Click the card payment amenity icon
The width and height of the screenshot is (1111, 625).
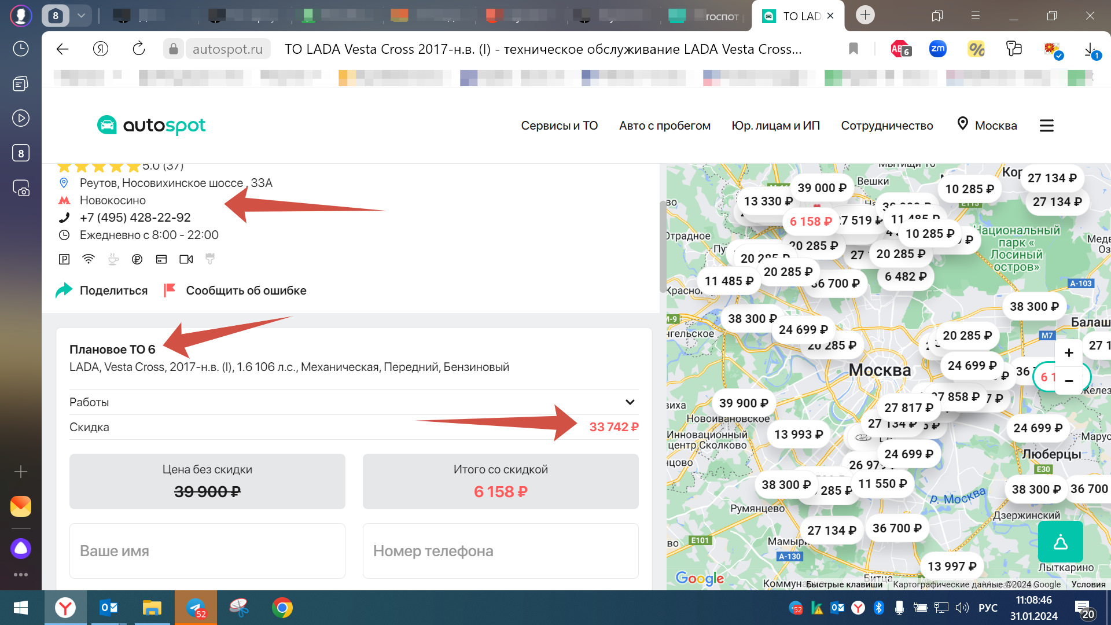(161, 259)
